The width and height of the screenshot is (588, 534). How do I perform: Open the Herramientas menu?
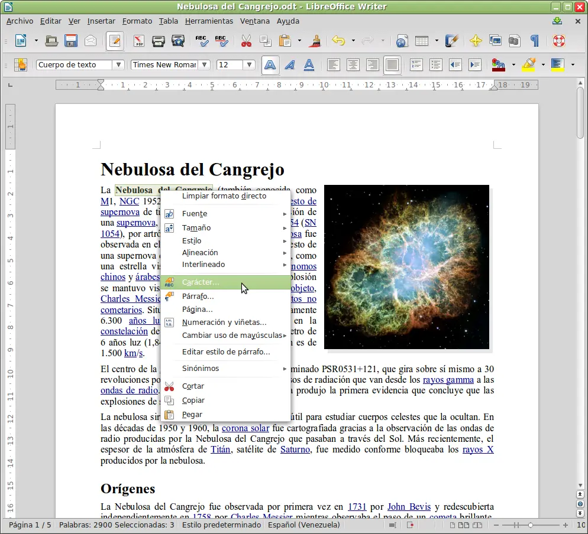[209, 21]
